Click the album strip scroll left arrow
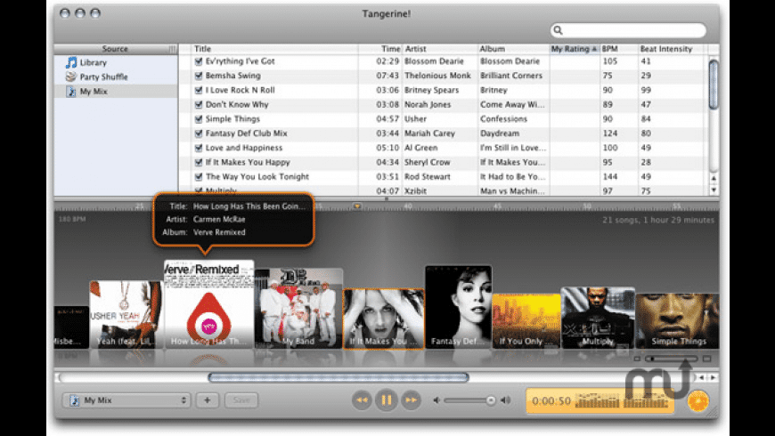Image resolution: width=775 pixels, height=436 pixels. click(701, 377)
